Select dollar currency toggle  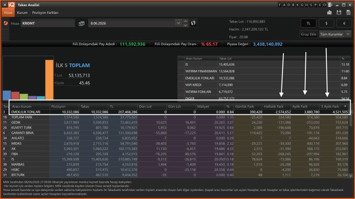click(x=326, y=23)
